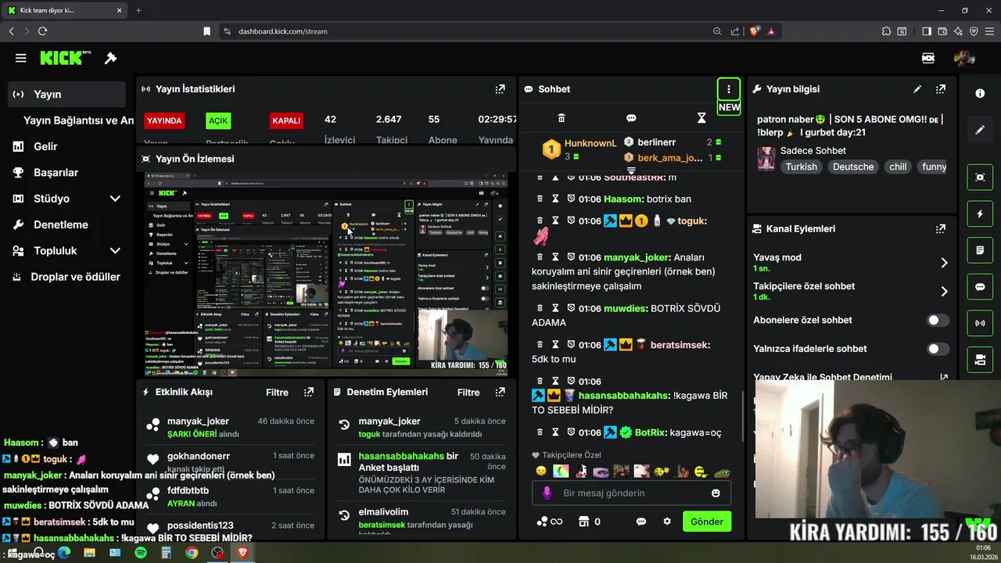Collapse the chat leaderboard using the small arrow

click(631, 170)
